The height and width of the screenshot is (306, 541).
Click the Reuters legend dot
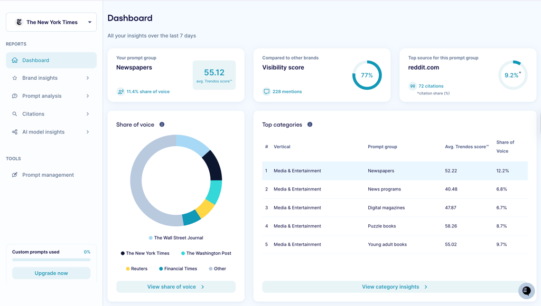[x=128, y=269]
